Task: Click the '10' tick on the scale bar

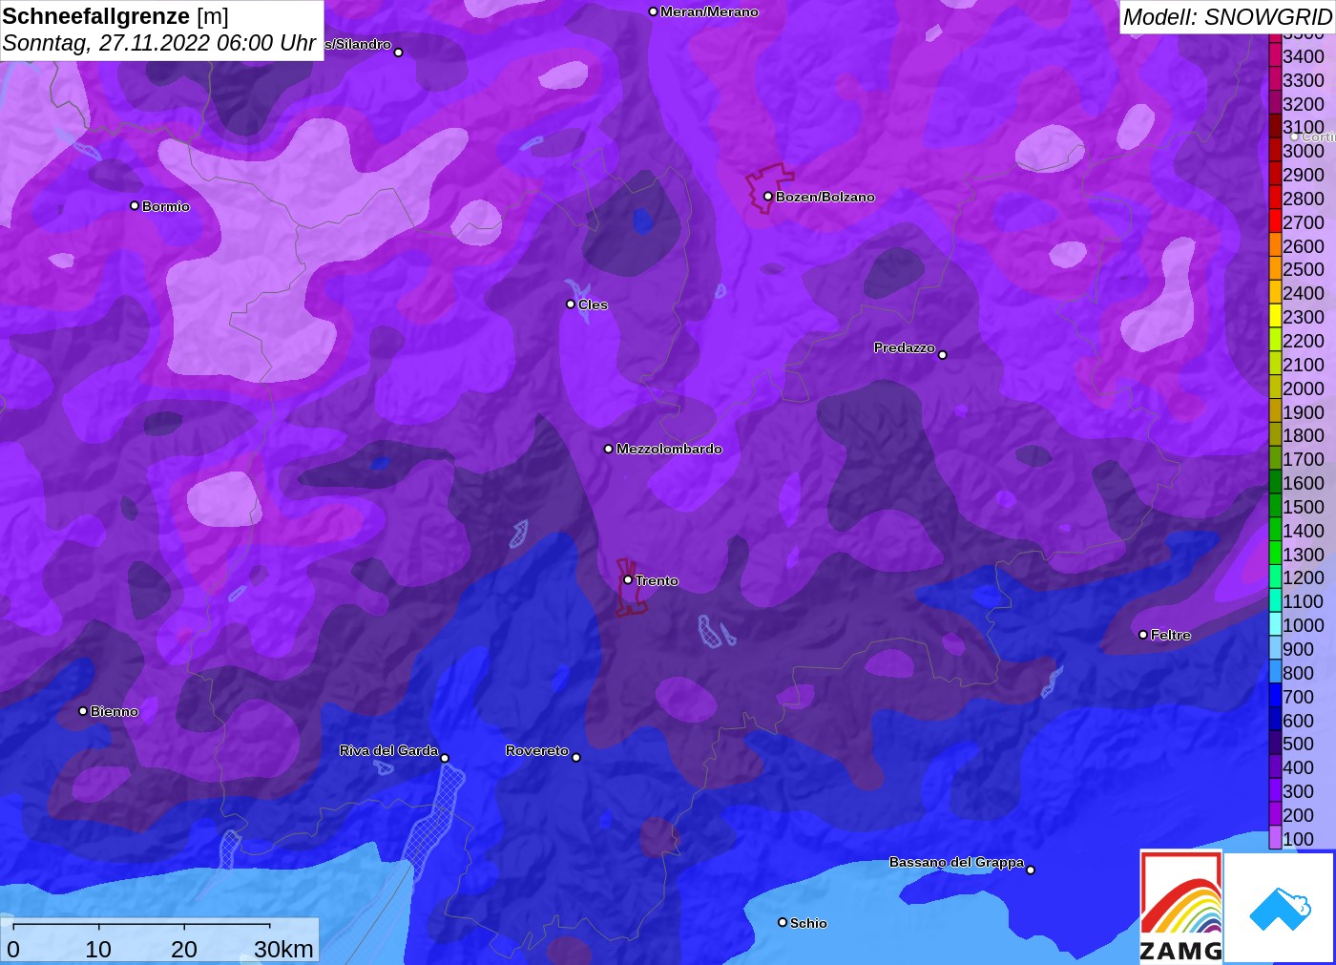Action: 98,949
